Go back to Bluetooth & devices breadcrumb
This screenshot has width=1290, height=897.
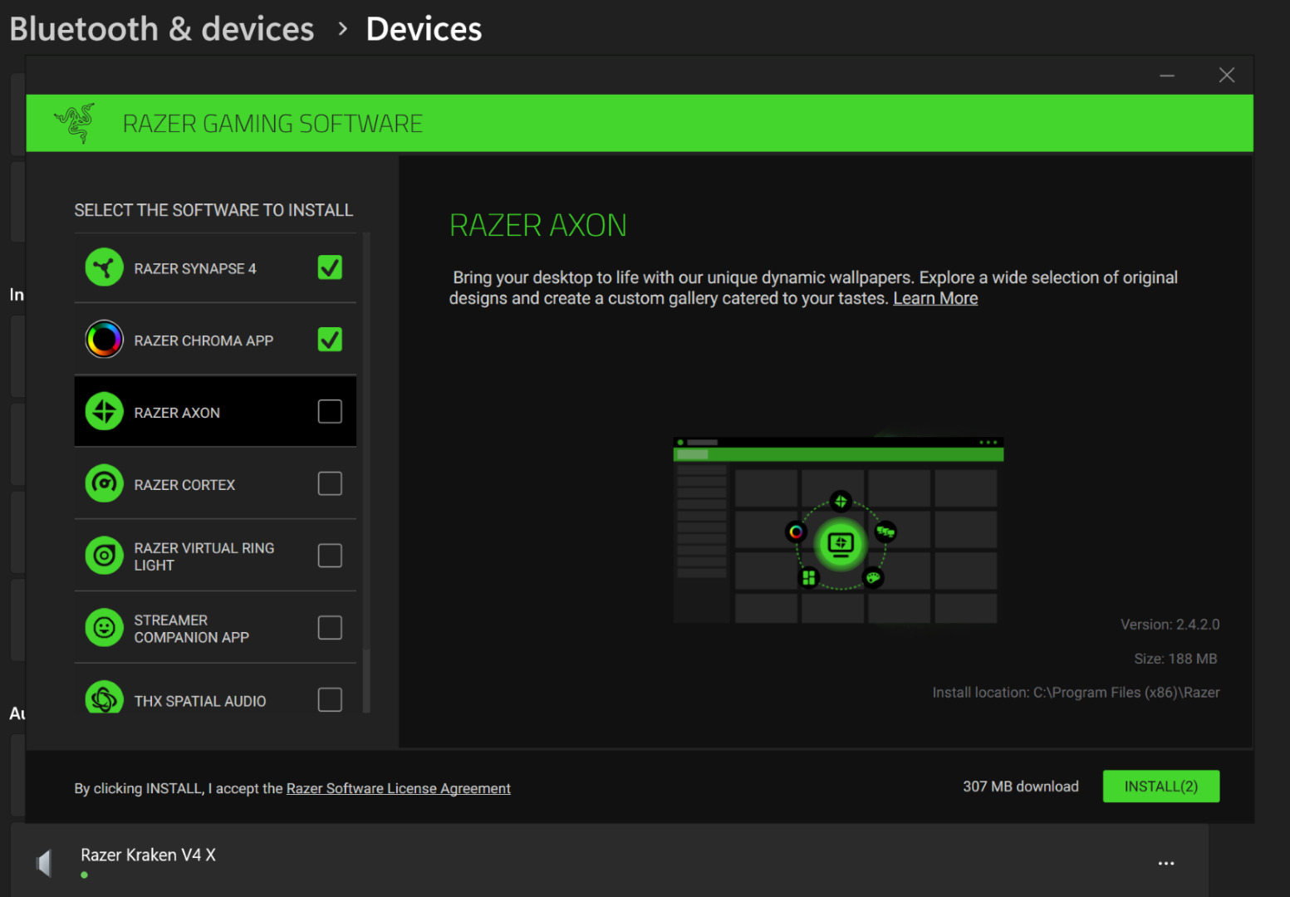point(162,29)
